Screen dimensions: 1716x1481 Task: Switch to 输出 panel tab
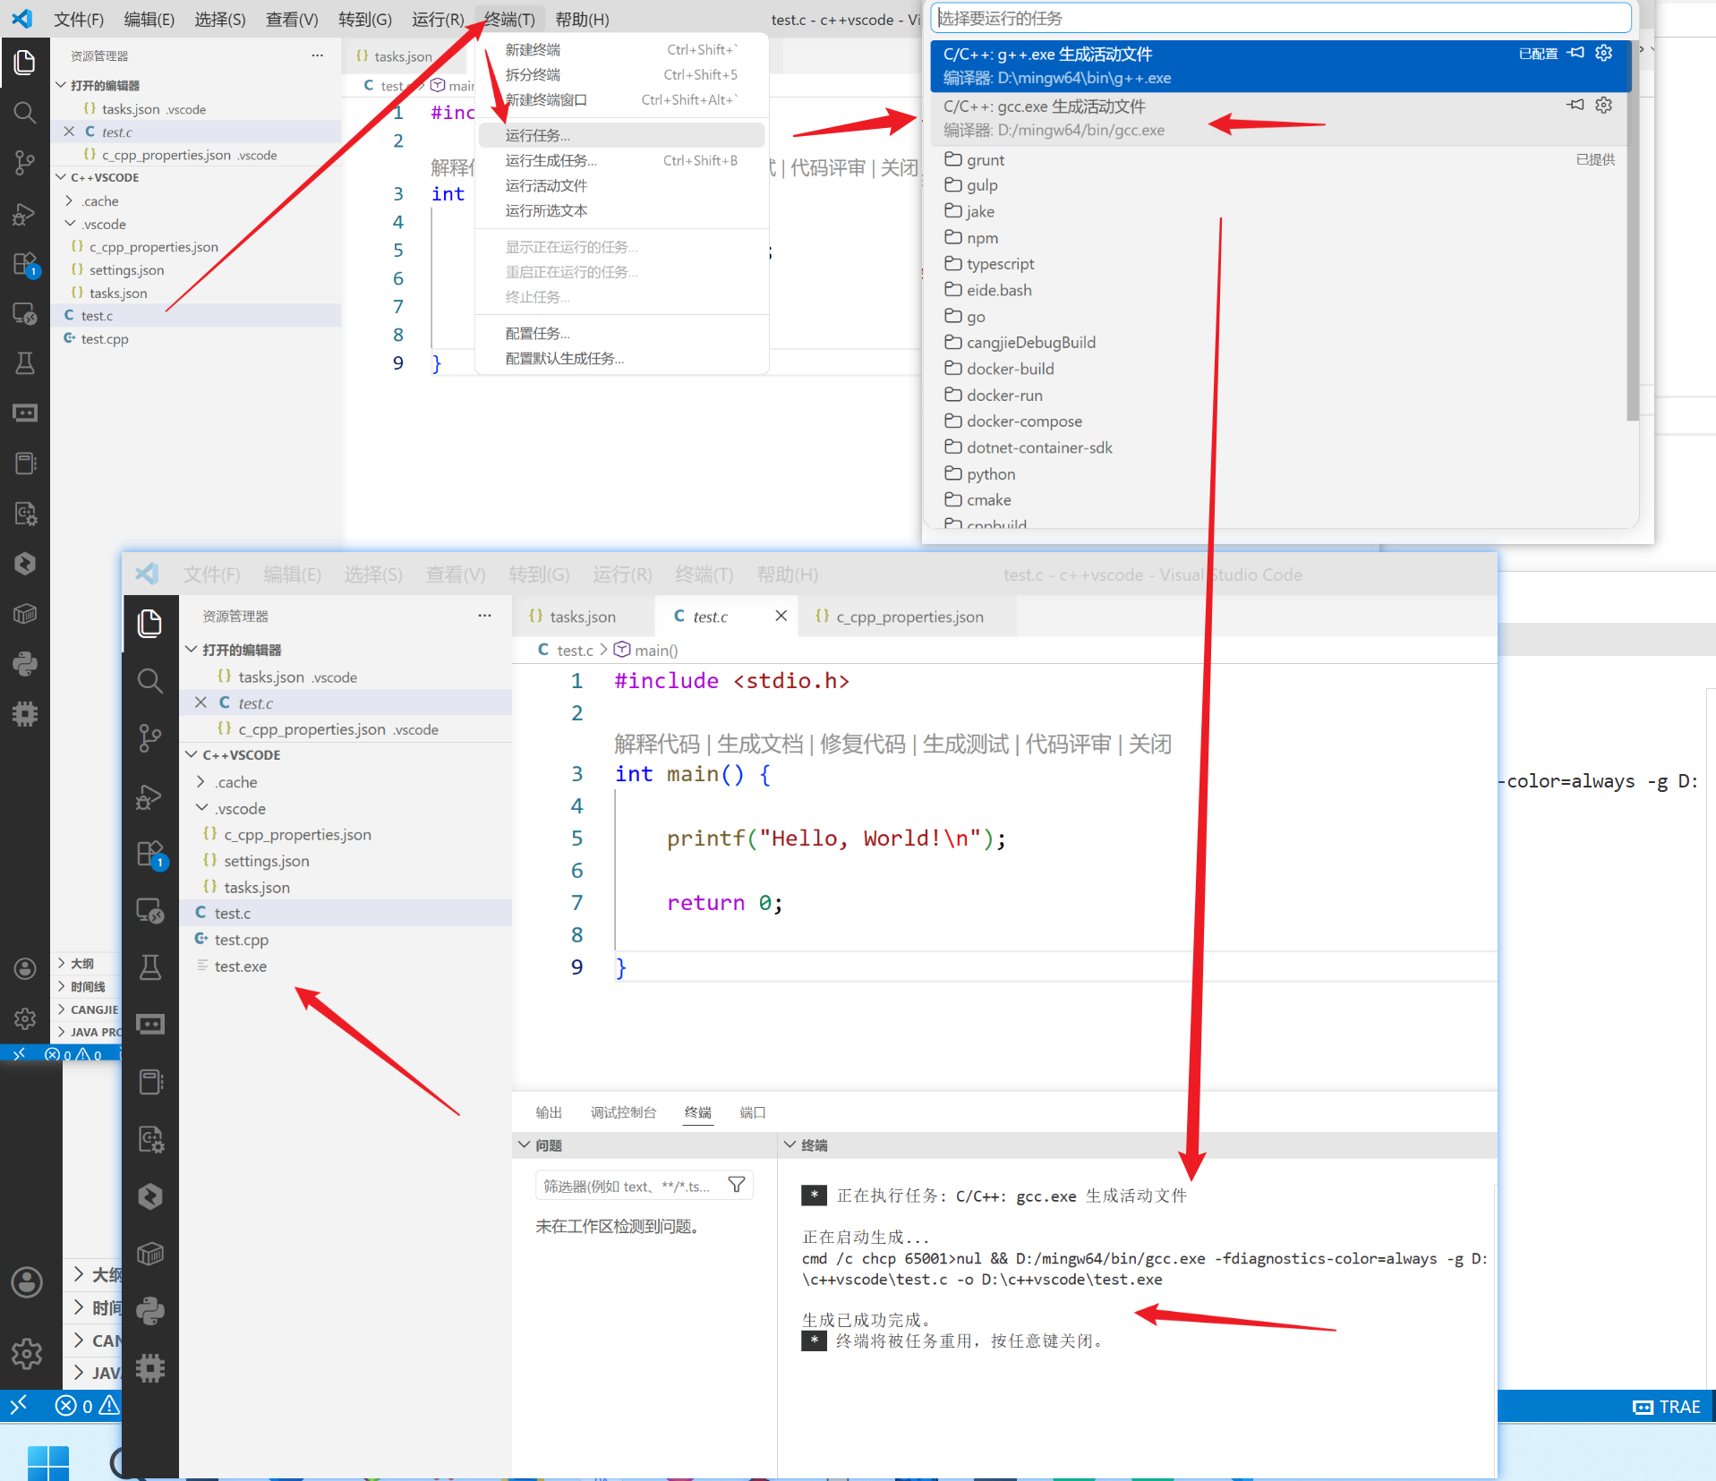click(549, 1112)
